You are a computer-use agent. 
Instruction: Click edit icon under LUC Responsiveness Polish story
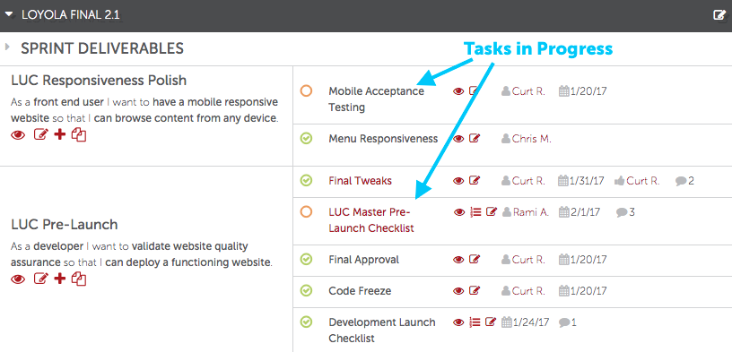coord(41,135)
